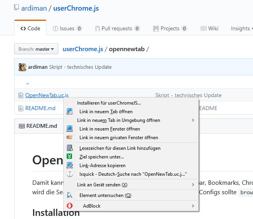
Task: Click the add bookmark icon in menu
Action: [70, 148]
